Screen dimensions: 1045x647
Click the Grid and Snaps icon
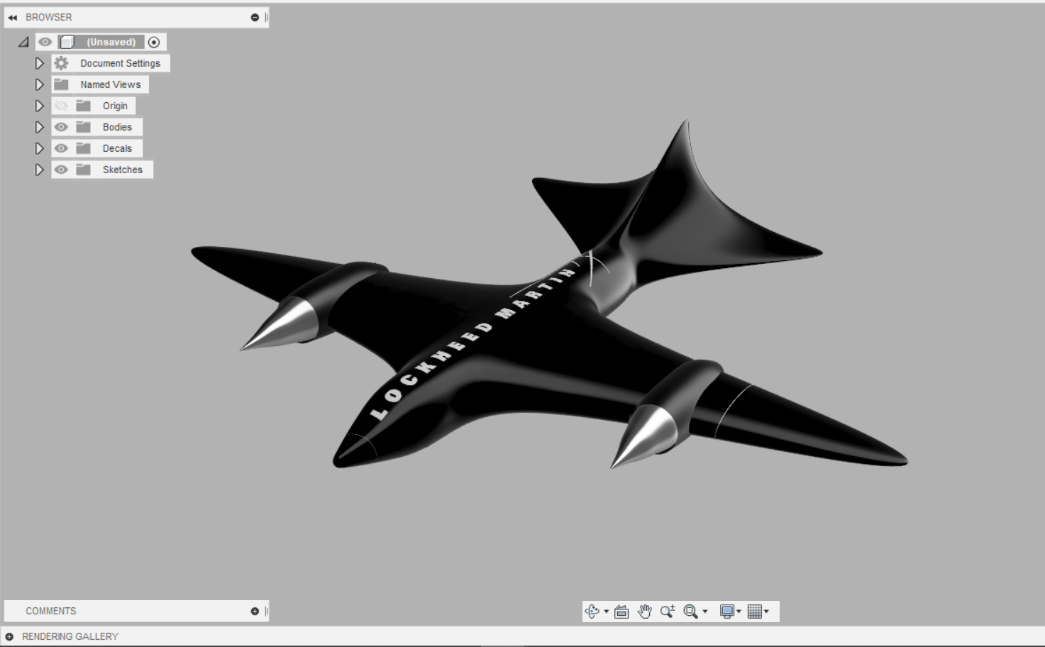pyautogui.click(x=754, y=611)
